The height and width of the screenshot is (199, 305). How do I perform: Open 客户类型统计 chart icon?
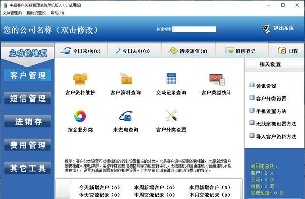point(217,79)
